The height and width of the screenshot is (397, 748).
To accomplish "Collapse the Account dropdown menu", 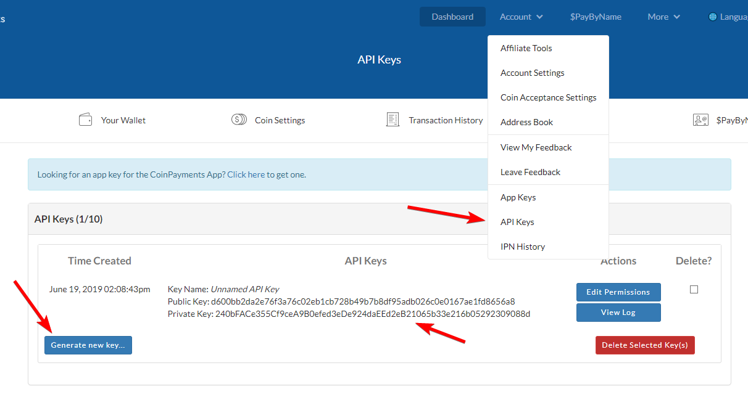I will click(522, 17).
